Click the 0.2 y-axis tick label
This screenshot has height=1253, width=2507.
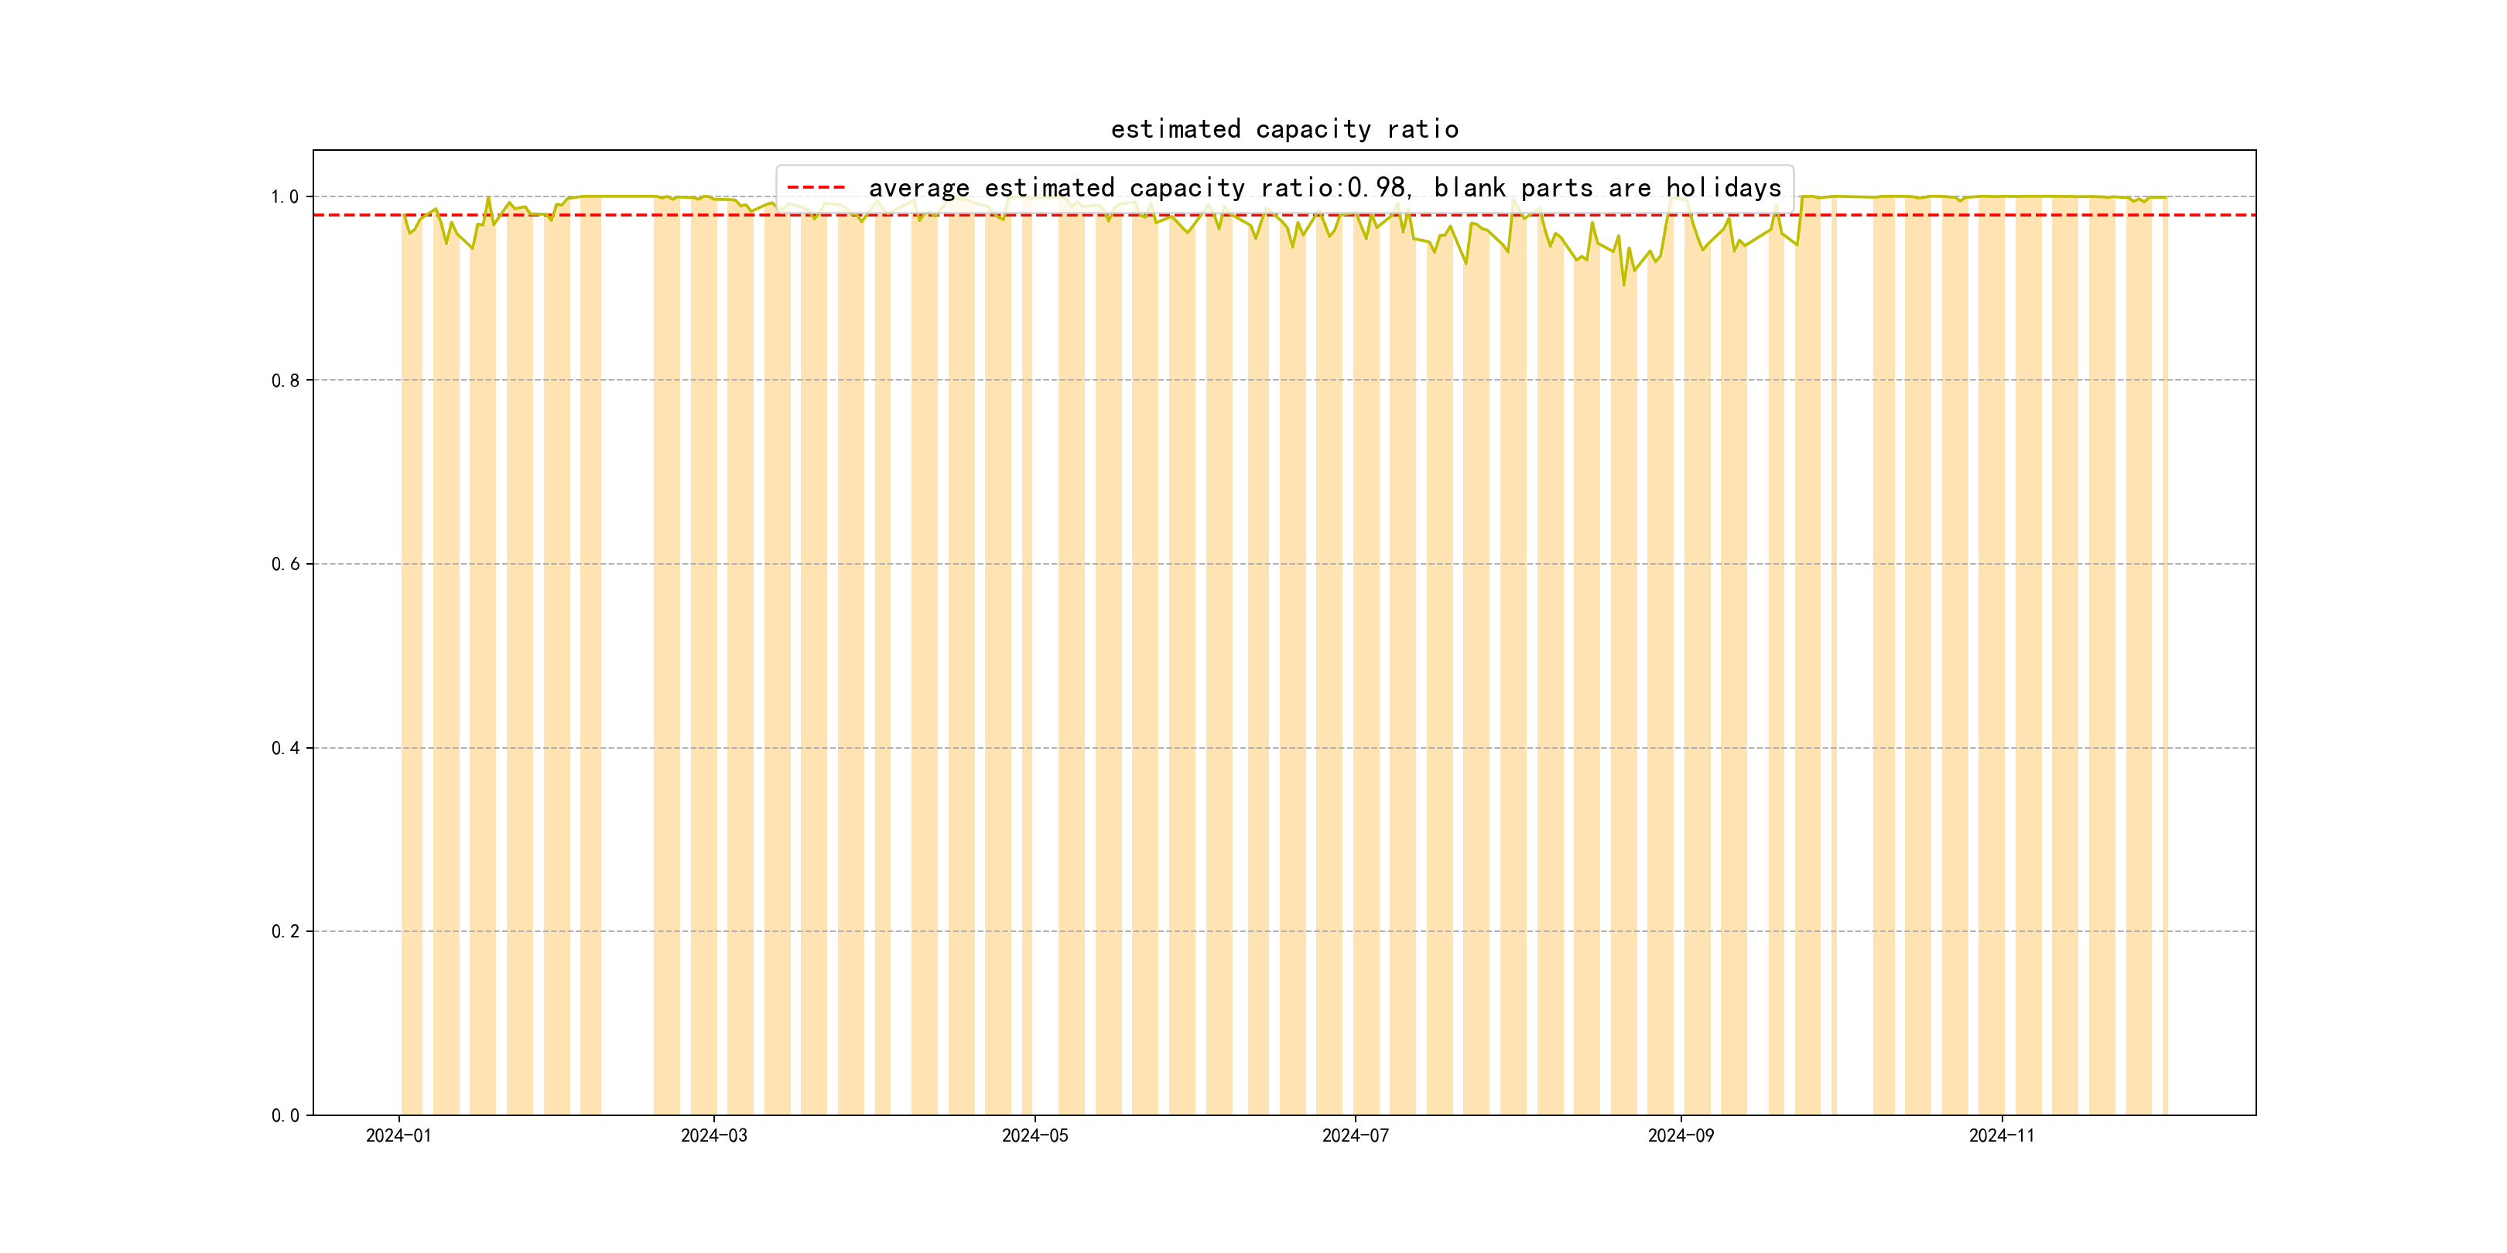tap(286, 931)
